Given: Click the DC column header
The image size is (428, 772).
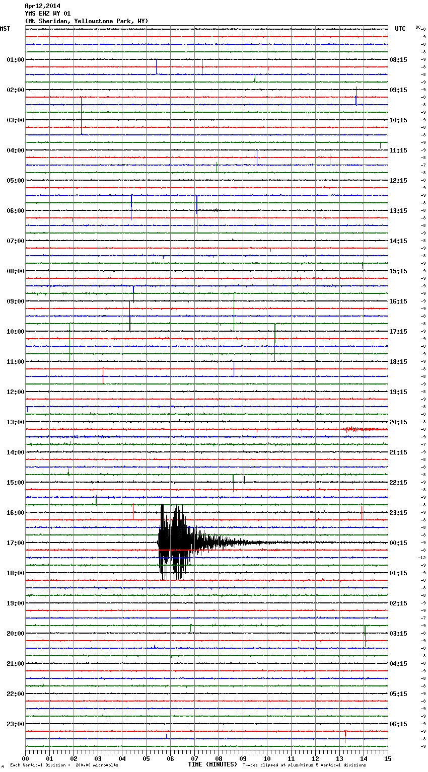Looking at the screenshot, I should tap(418, 27).
